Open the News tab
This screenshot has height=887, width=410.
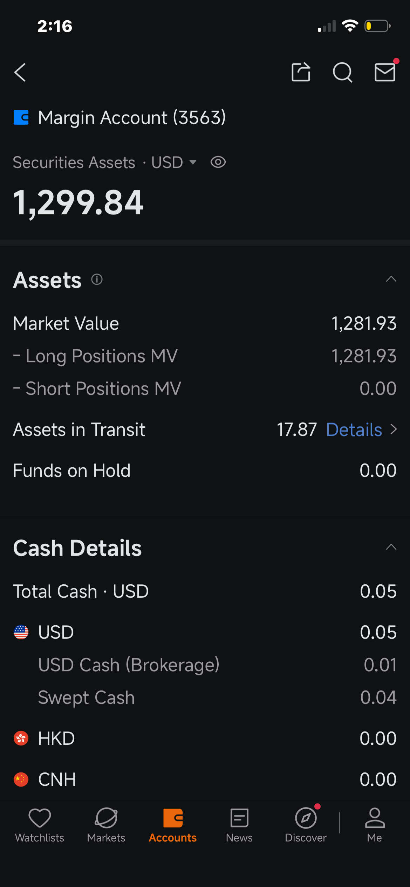tap(239, 825)
